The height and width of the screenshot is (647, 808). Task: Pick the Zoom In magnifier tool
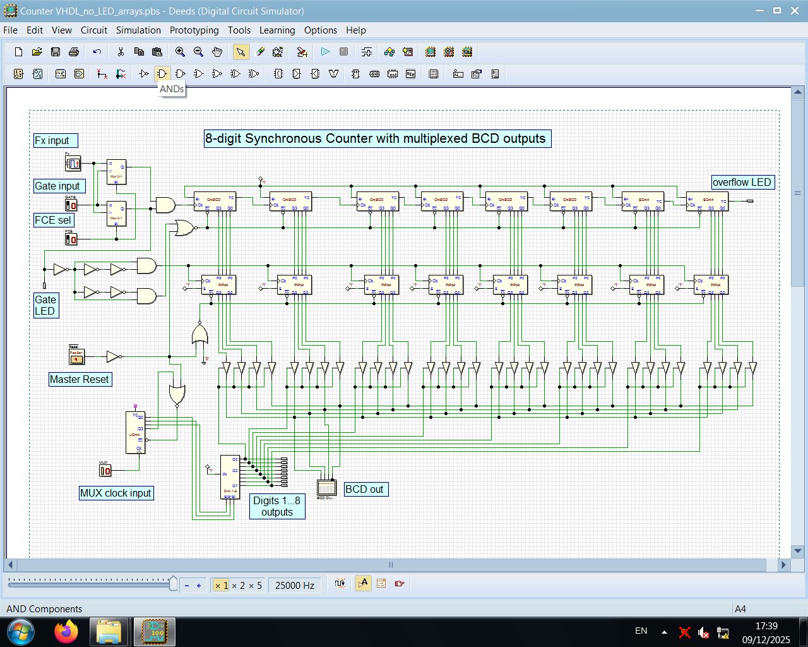click(180, 52)
